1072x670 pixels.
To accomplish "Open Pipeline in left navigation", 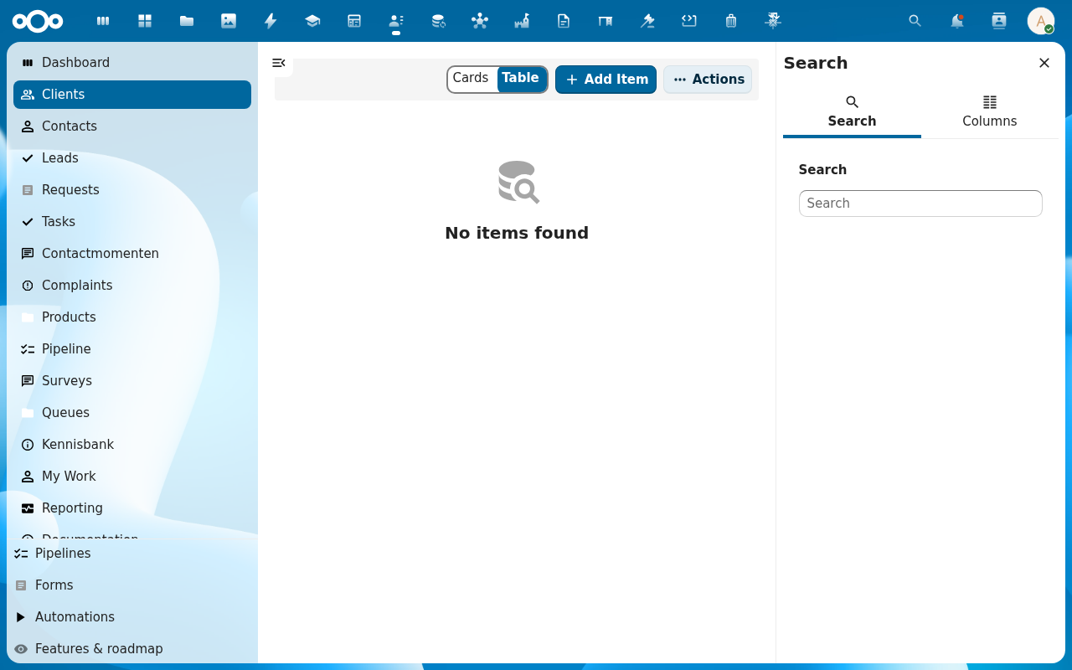I will click(132, 349).
